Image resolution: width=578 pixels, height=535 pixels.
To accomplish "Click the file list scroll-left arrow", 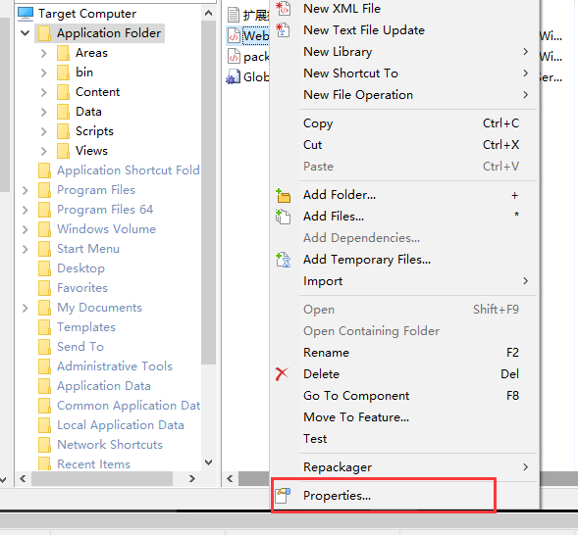I will pos(230,479).
